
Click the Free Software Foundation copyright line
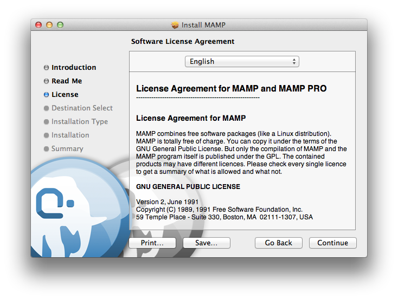219,210
